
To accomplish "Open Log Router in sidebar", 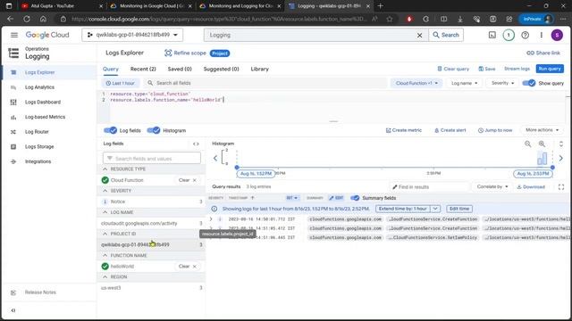I will 37,132.
